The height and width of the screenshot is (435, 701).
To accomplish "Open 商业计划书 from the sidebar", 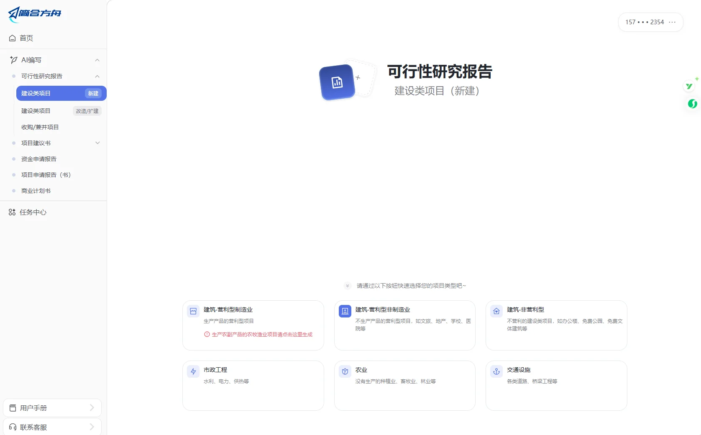I will click(x=35, y=190).
